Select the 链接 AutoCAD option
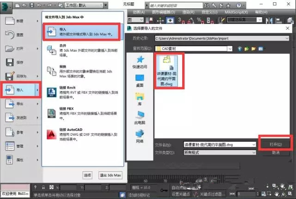 coord(83,134)
